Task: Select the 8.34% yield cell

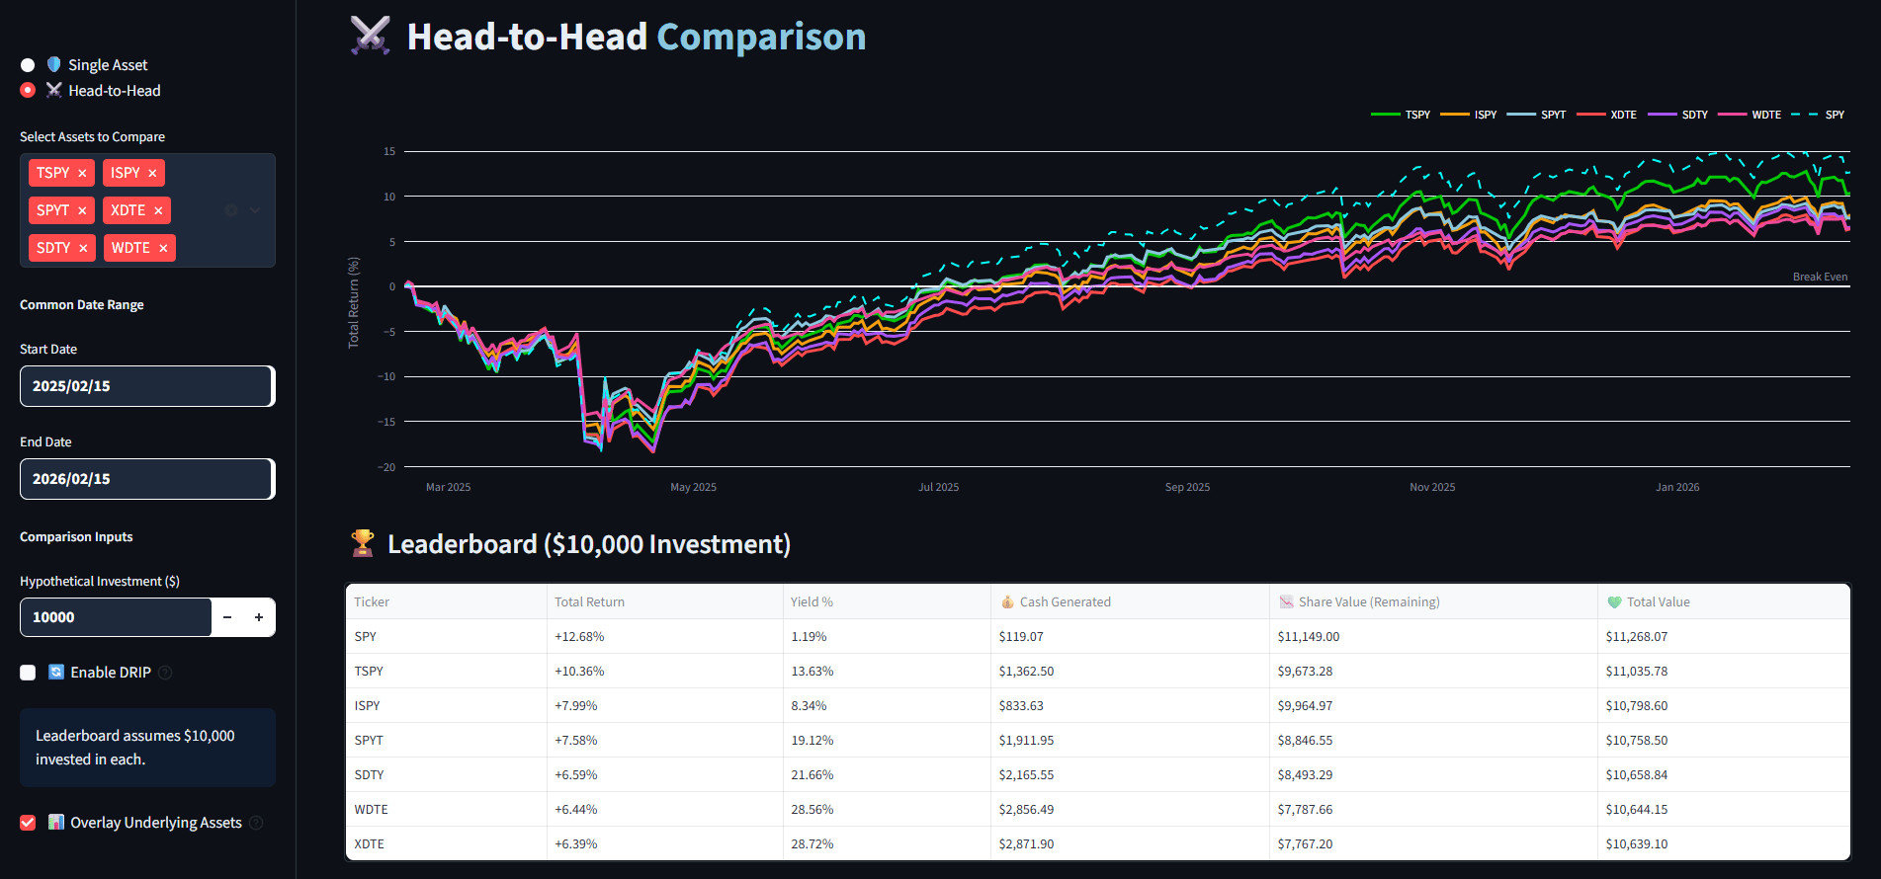Action: 887,705
